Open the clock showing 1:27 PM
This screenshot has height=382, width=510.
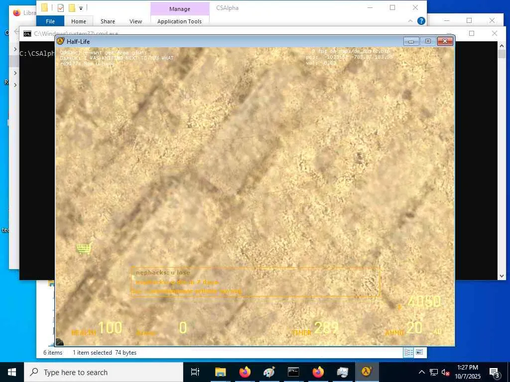click(x=467, y=372)
